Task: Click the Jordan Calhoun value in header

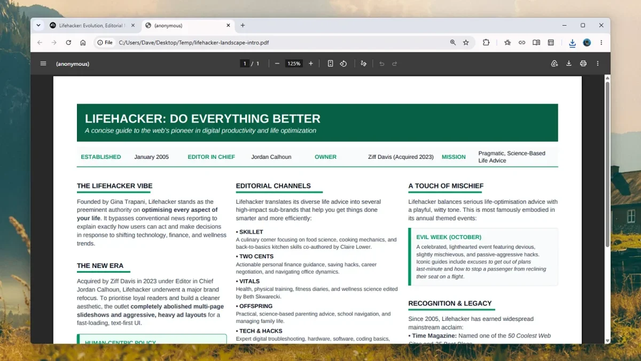Action: pyautogui.click(x=272, y=157)
